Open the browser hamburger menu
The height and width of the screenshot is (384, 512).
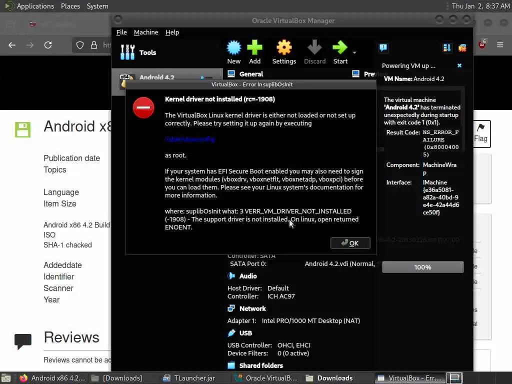(x=500, y=44)
